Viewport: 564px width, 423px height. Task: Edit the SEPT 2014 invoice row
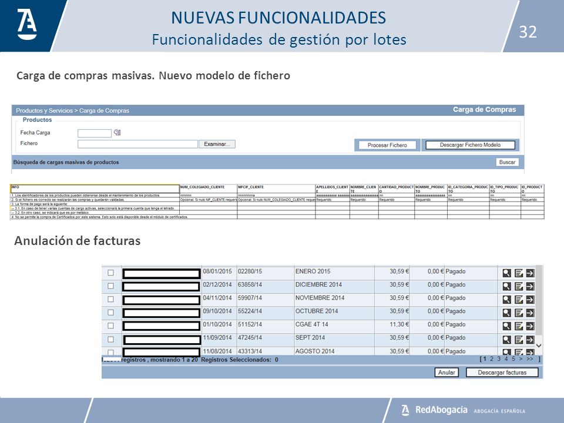(519, 340)
